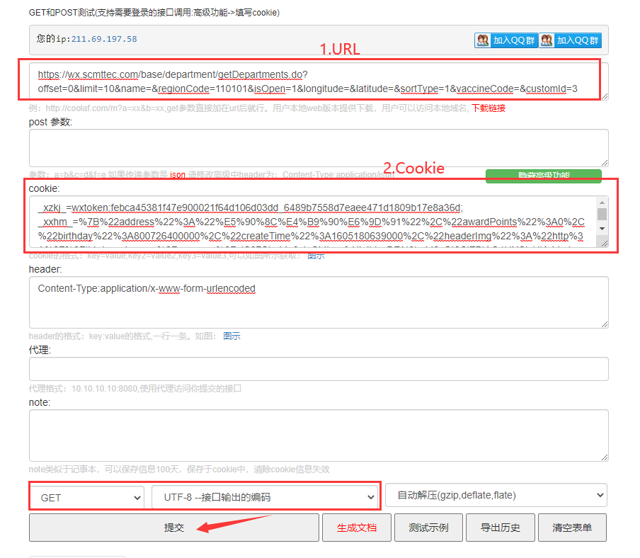Click the URL input textarea
This screenshot has width=640, height=558.
click(x=319, y=81)
